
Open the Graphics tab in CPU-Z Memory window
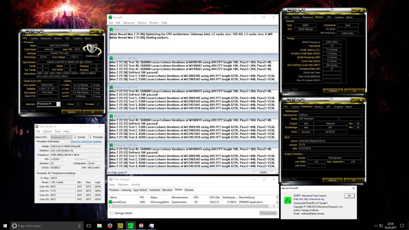(339, 17)
